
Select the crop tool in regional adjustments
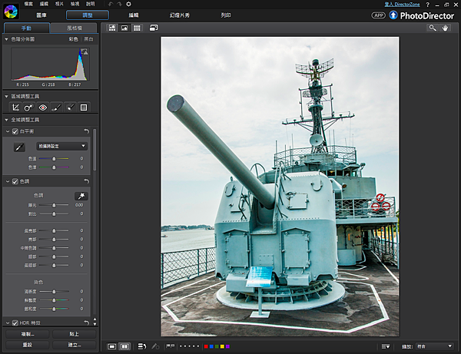tap(16, 108)
